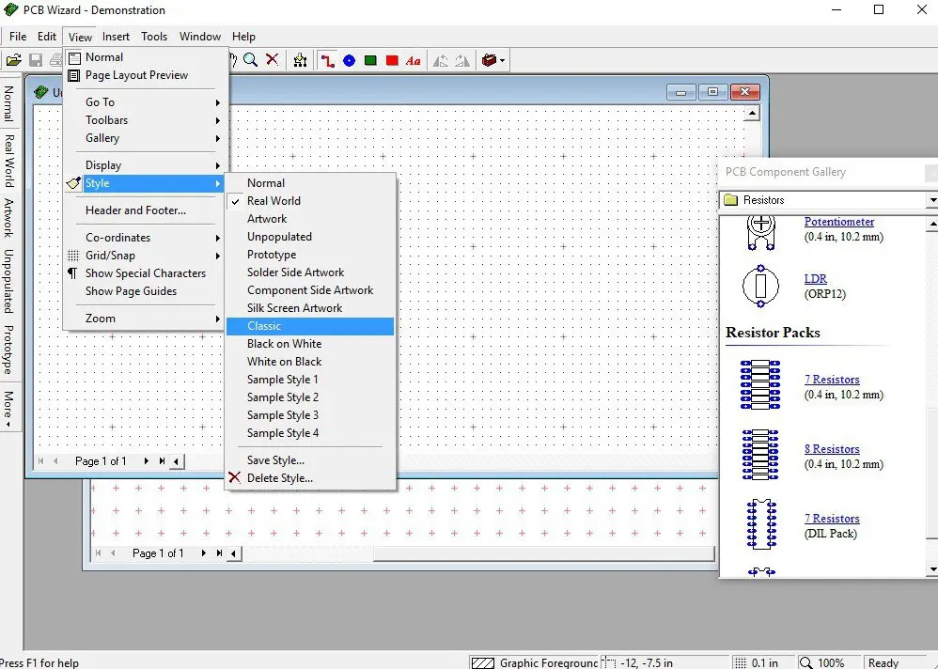Expand the Zoom submenu
The image size is (938, 669).
[x=101, y=319]
